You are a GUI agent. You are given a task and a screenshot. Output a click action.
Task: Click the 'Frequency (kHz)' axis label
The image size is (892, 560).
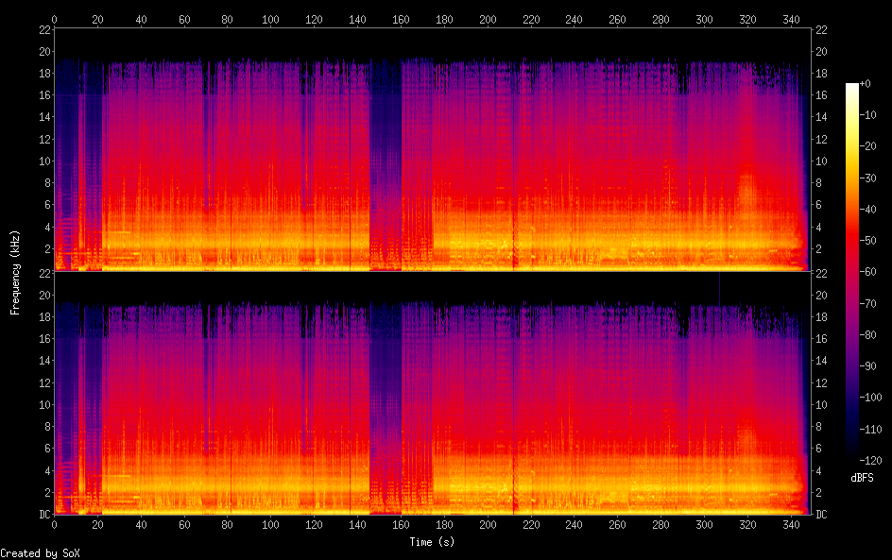[15, 272]
